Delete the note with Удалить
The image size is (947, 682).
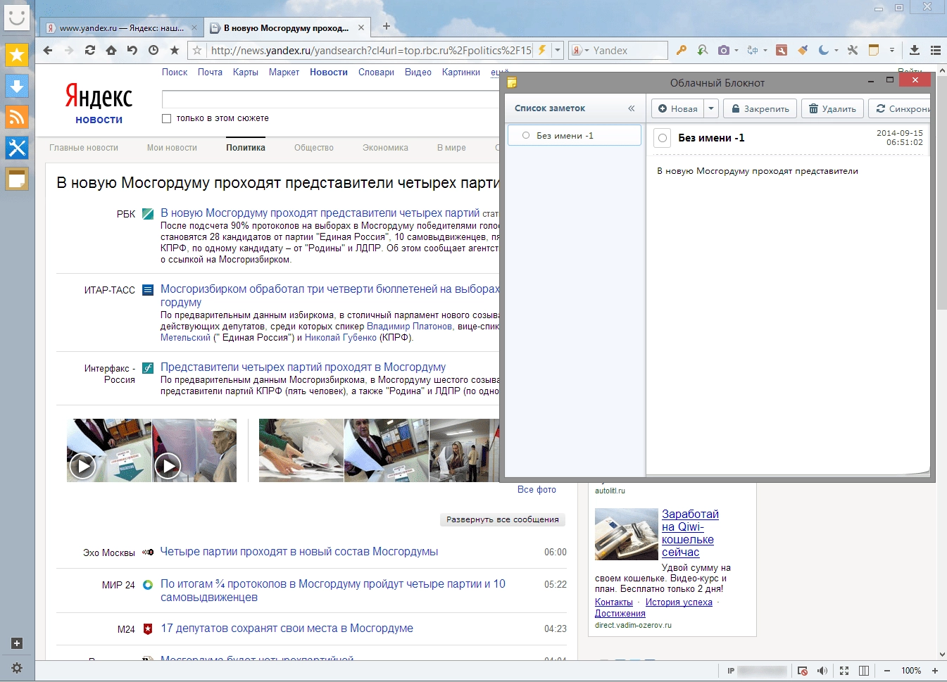coord(832,108)
